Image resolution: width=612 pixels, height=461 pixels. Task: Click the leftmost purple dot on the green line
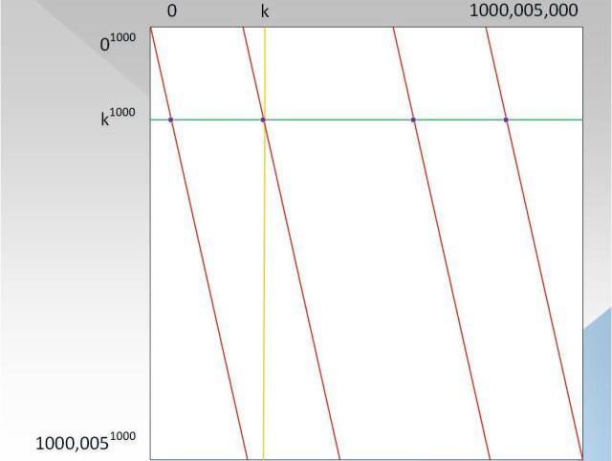(170, 120)
